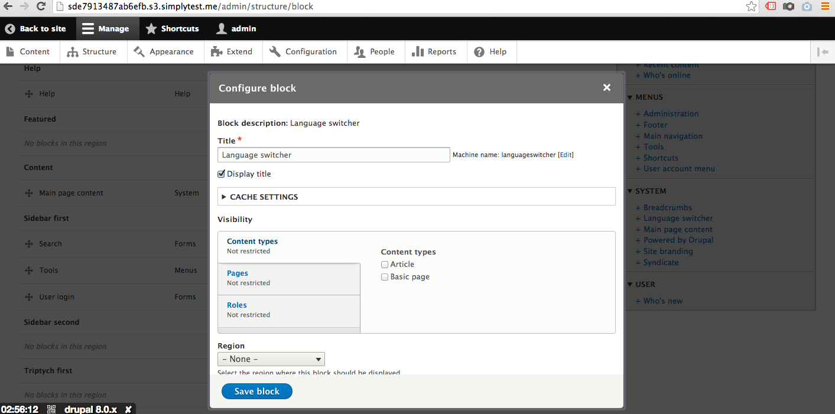Open the Region dropdown
The width and height of the screenshot is (835, 414).
271,359
